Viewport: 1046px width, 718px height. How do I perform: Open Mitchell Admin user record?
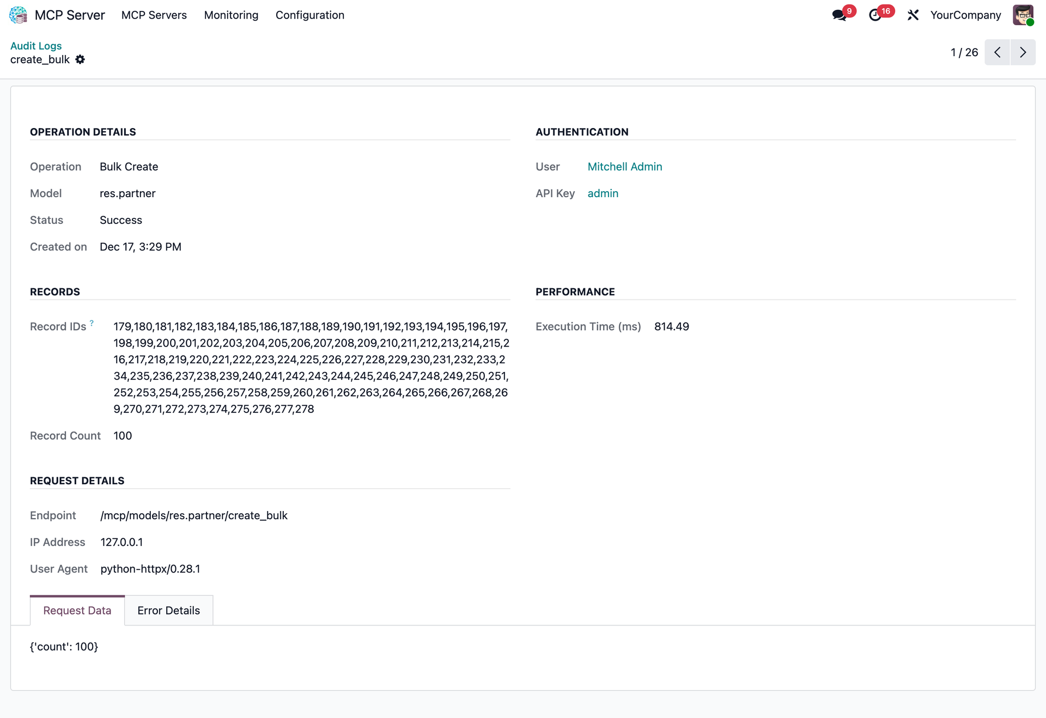(x=624, y=167)
